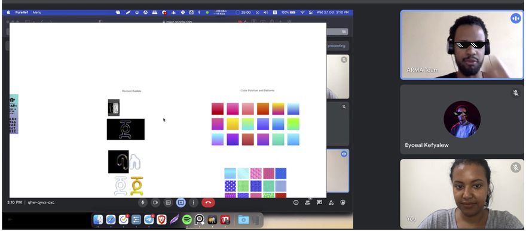Viewport: 526px width, 231px height.
Task: Open the Menu item in menu bar
Action: pyautogui.click(x=37, y=13)
